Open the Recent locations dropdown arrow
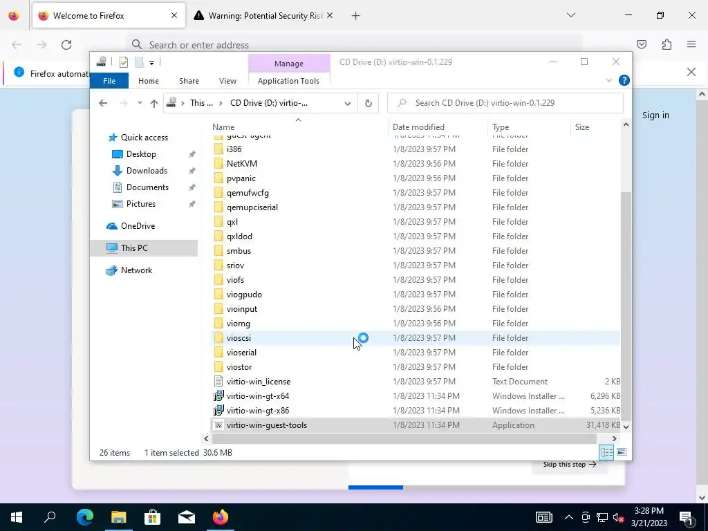Screen dimensions: 708x531 click(x=140, y=103)
